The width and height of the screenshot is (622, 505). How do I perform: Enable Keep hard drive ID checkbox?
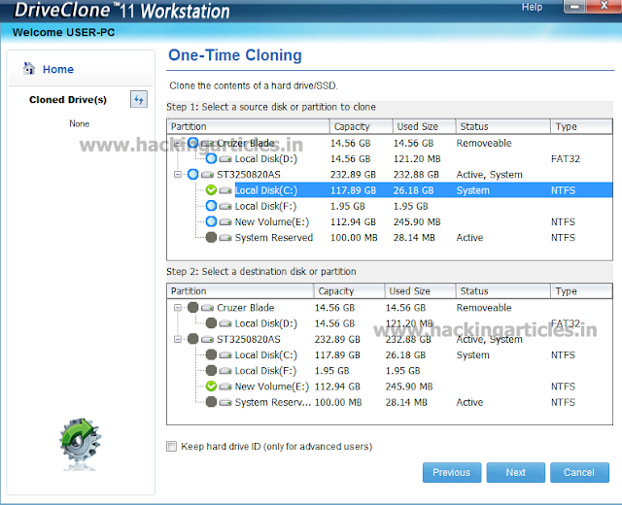pyautogui.click(x=171, y=447)
